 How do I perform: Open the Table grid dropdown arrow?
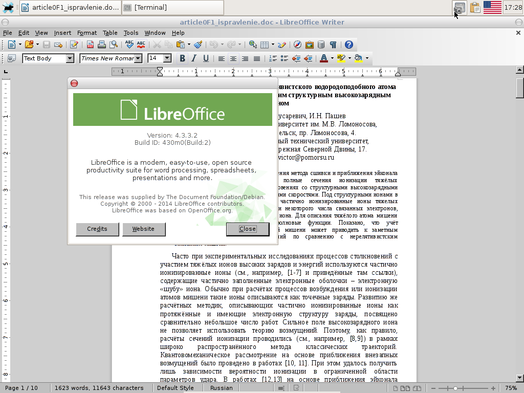(x=273, y=45)
